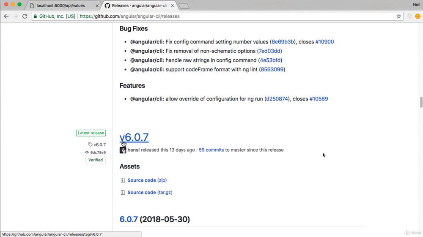This screenshot has height=237, width=423.
Task: Select the Releases angular/angular-cli tab
Action: tap(139, 5)
